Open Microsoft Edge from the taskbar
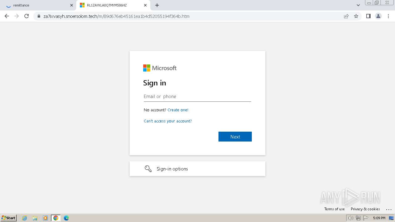This screenshot has height=222, width=395. tap(66, 218)
